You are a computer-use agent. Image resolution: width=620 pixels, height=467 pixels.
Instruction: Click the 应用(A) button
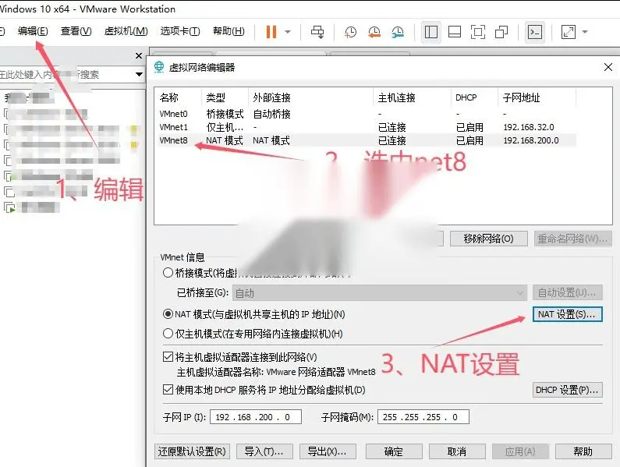coord(520,451)
